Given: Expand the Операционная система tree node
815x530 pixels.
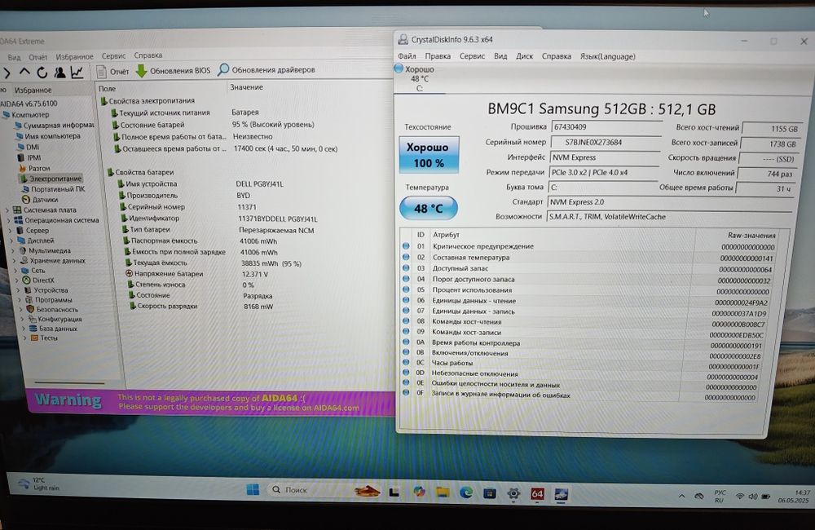Looking at the screenshot, I should pos(8,220).
